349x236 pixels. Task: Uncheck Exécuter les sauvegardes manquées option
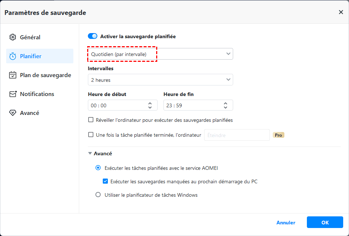click(105, 181)
